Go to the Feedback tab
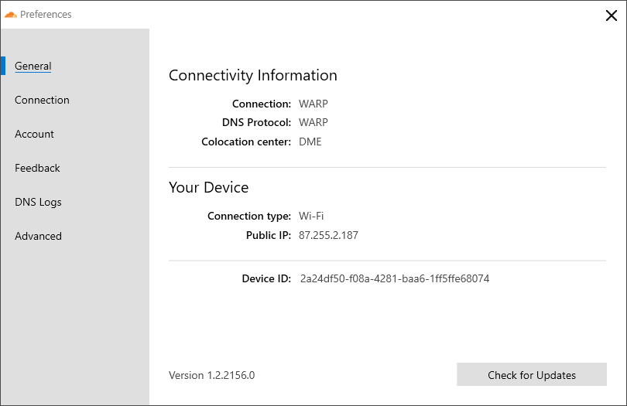Image resolution: width=627 pixels, height=406 pixels. pyautogui.click(x=37, y=168)
